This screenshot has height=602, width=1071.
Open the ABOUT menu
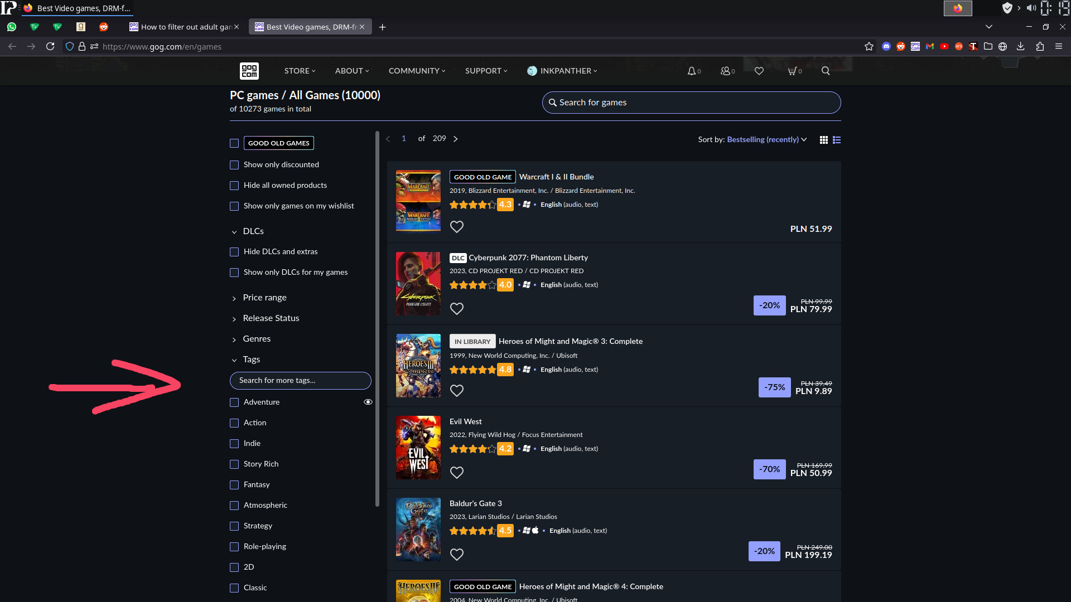coord(352,71)
